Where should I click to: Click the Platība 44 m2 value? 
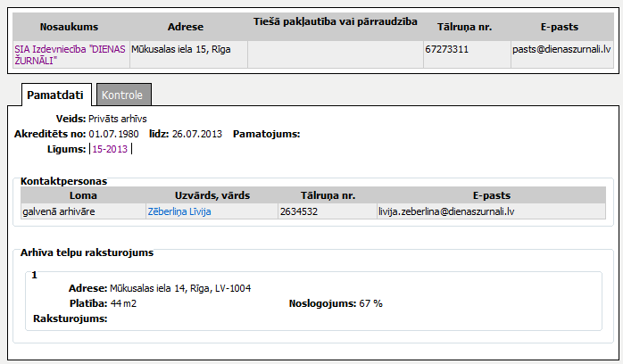click(123, 303)
